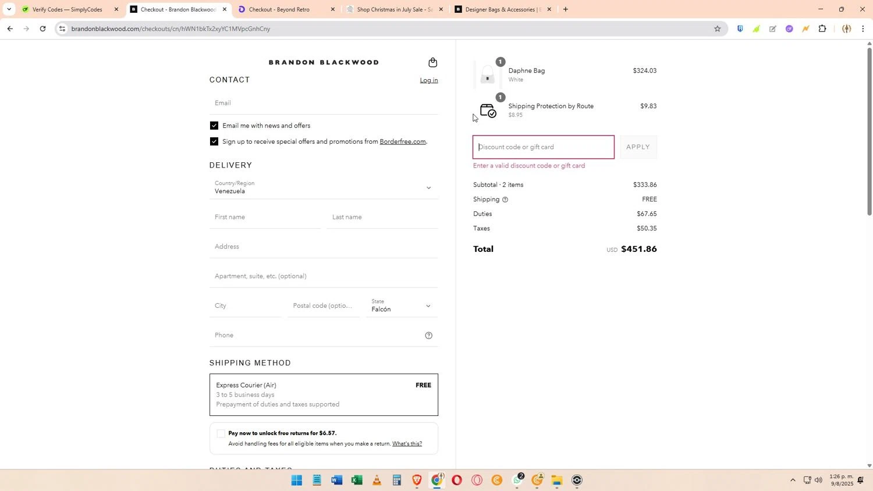Switch to Shop Christmas in July Sale tab
The width and height of the screenshot is (873, 491).
[x=395, y=9]
